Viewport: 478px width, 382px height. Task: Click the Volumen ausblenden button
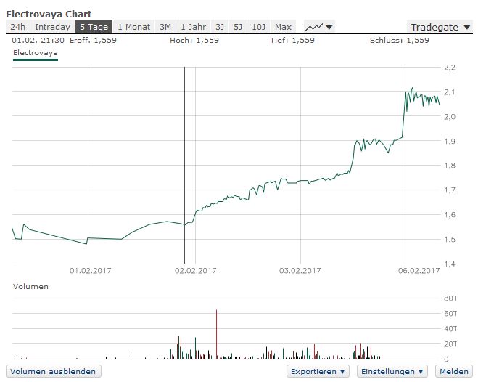(54, 371)
